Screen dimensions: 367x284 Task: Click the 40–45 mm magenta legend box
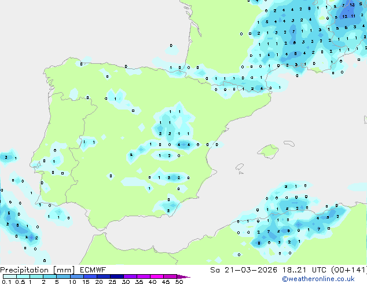(x=157, y=276)
